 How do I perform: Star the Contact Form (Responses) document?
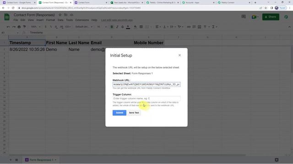[x=60, y=15]
